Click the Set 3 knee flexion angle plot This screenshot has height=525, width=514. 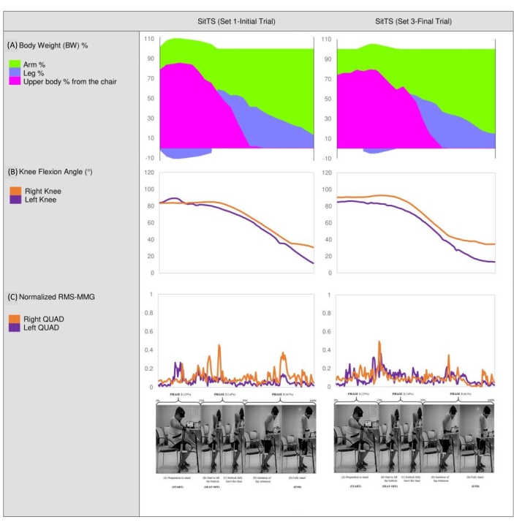[416, 223]
